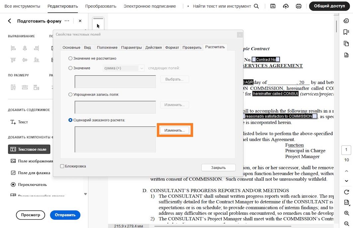
Task: Open the Prepare Form options menu (three dots)
Action: 67,21
